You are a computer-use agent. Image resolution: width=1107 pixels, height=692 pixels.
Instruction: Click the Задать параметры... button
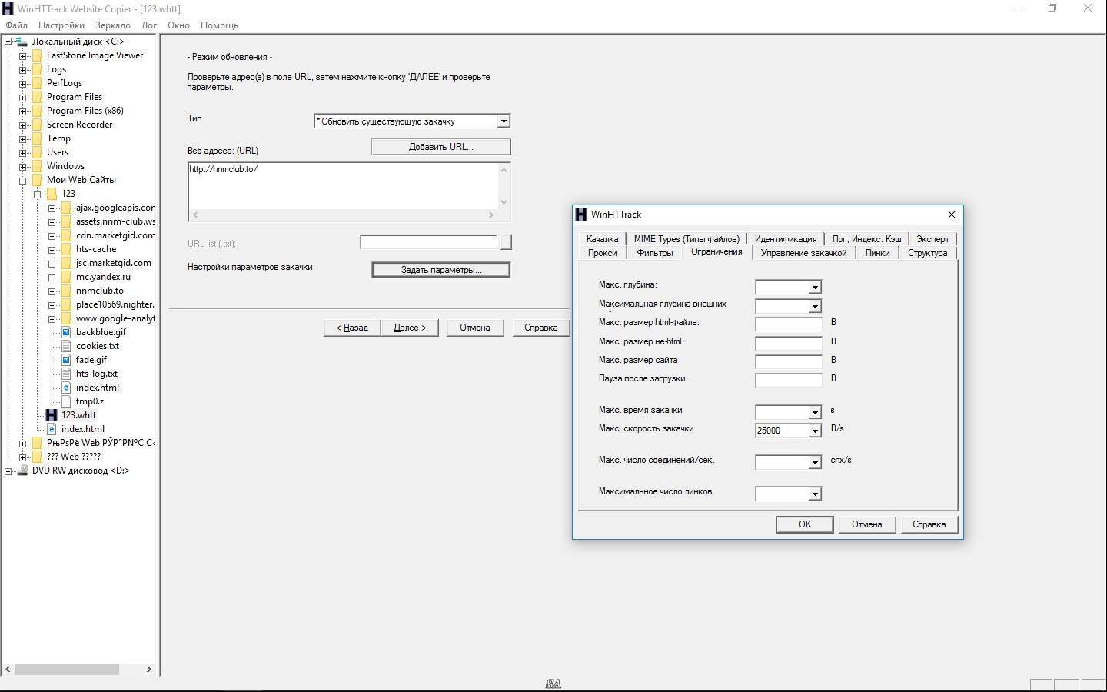(x=441, y=270)
